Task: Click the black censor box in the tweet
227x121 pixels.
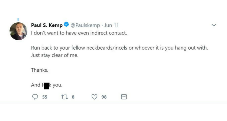Action: (46, 85)
